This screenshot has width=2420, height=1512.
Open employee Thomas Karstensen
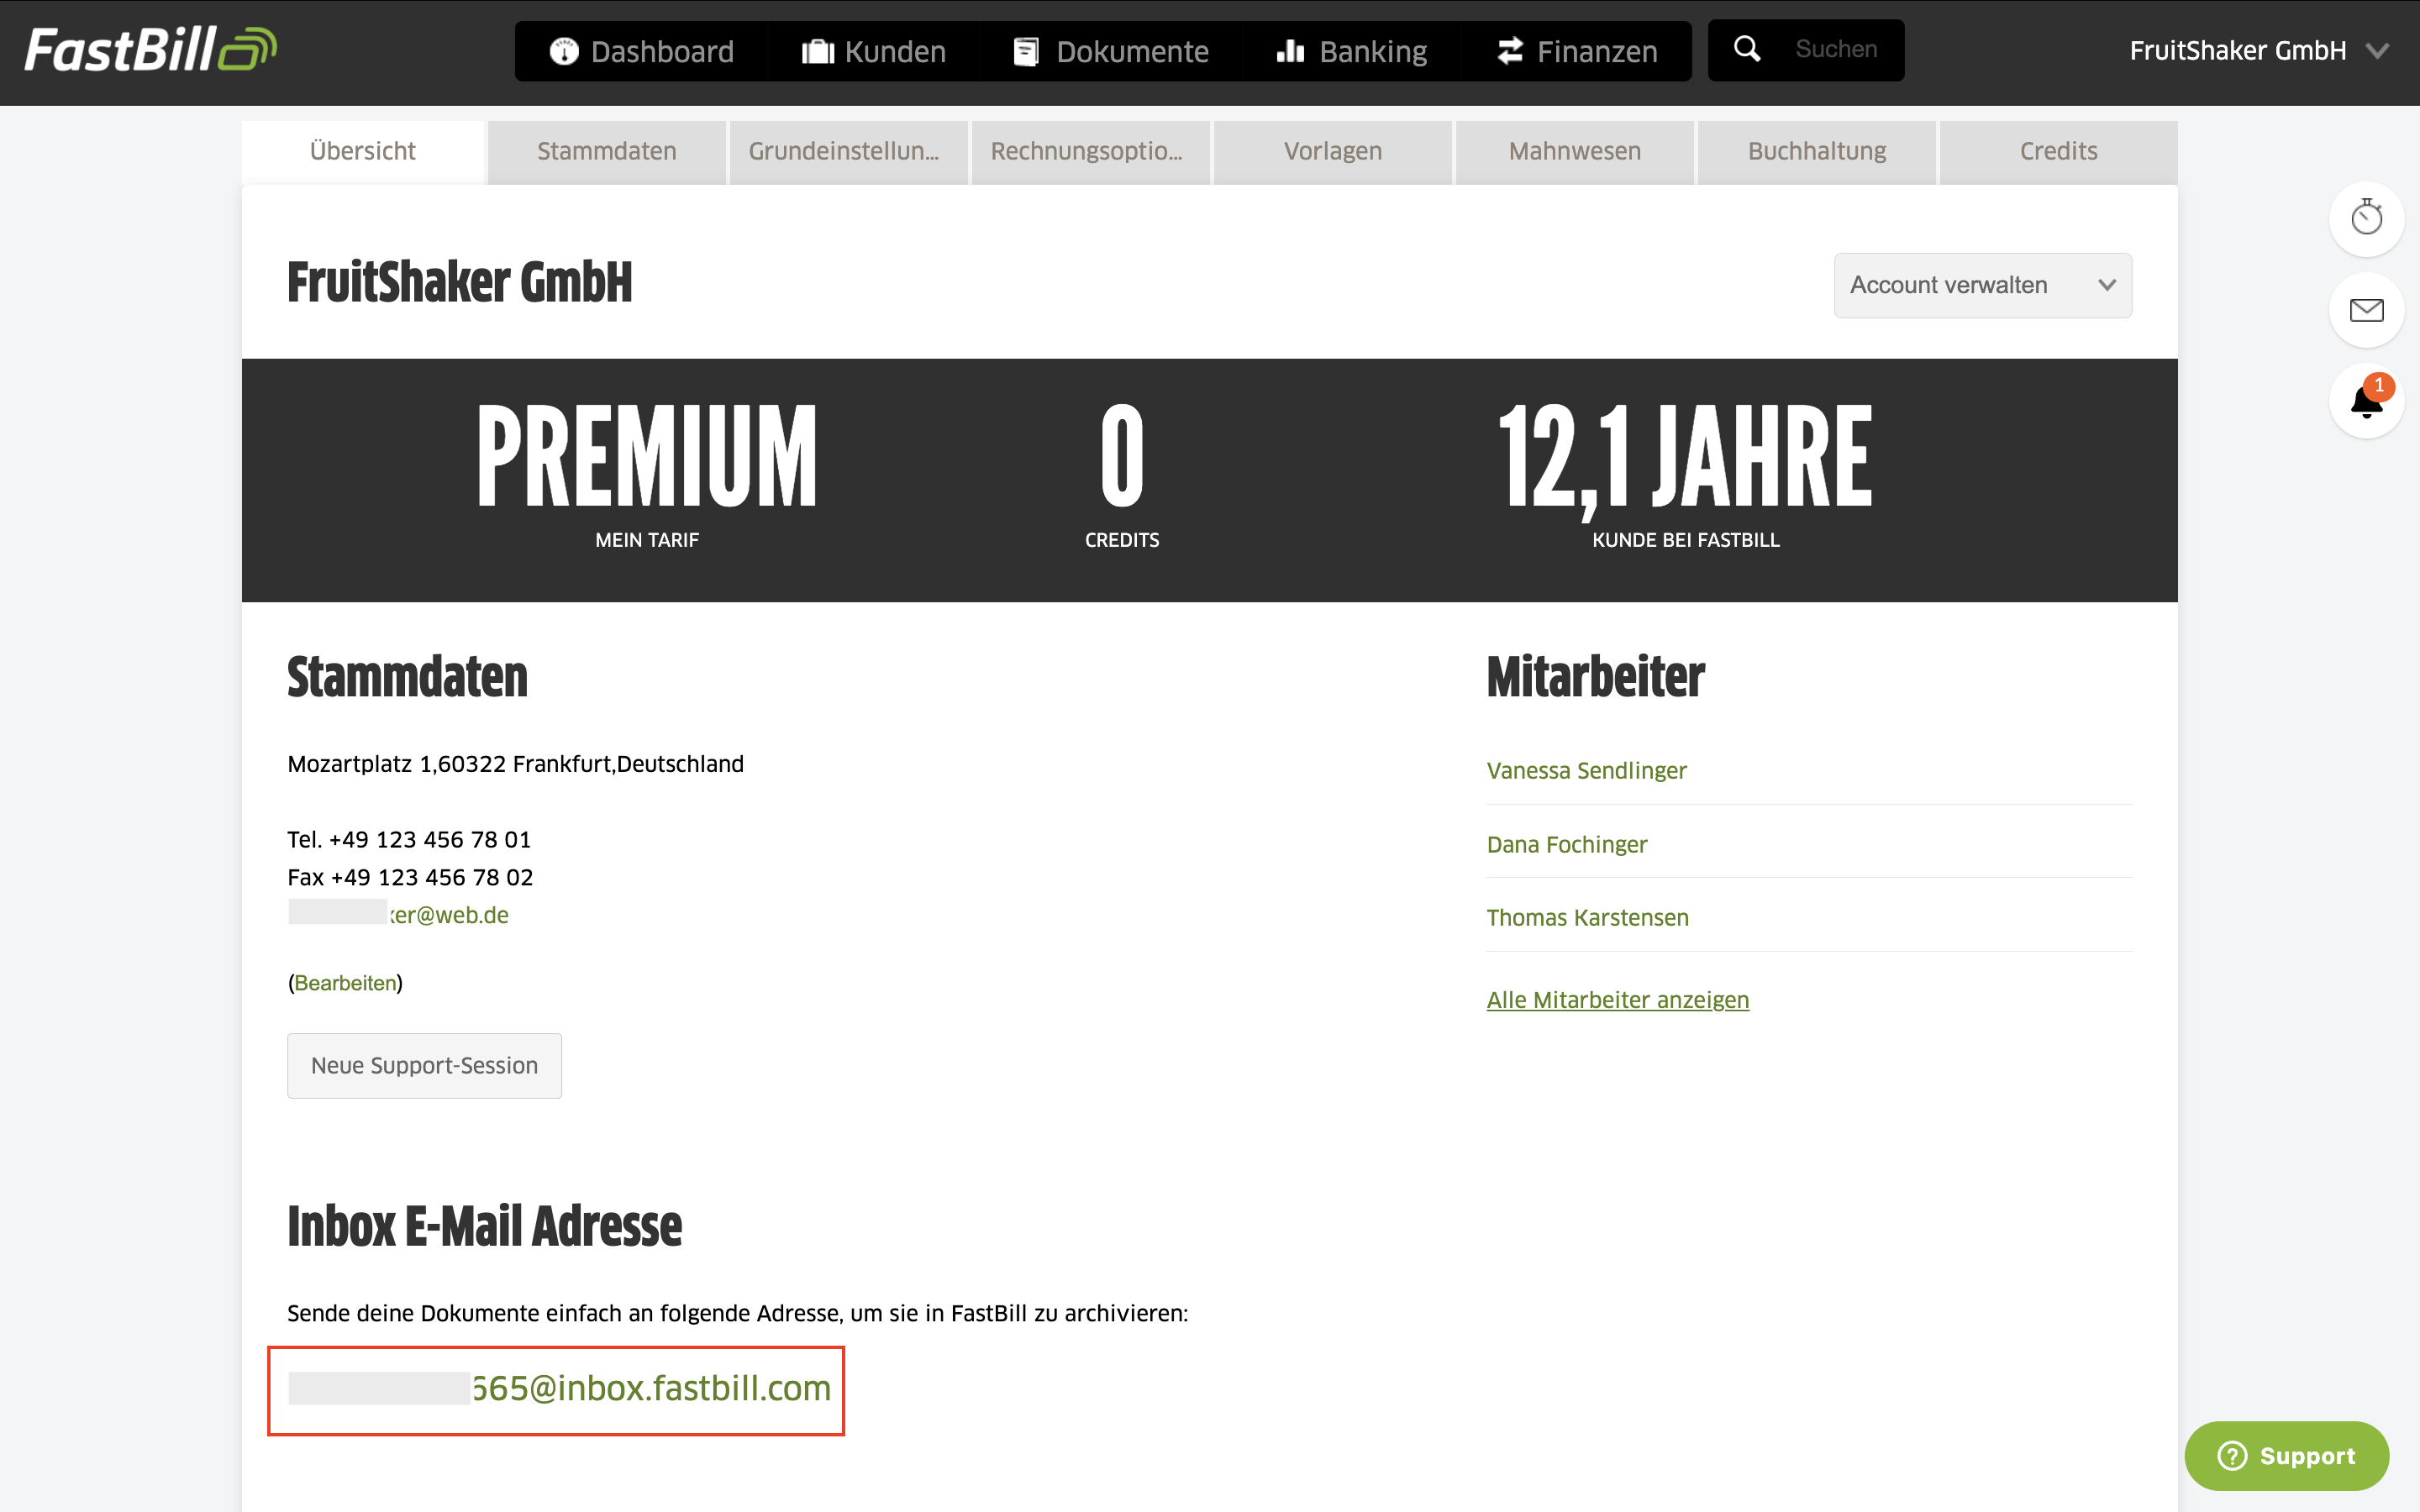click(1587, 917)
